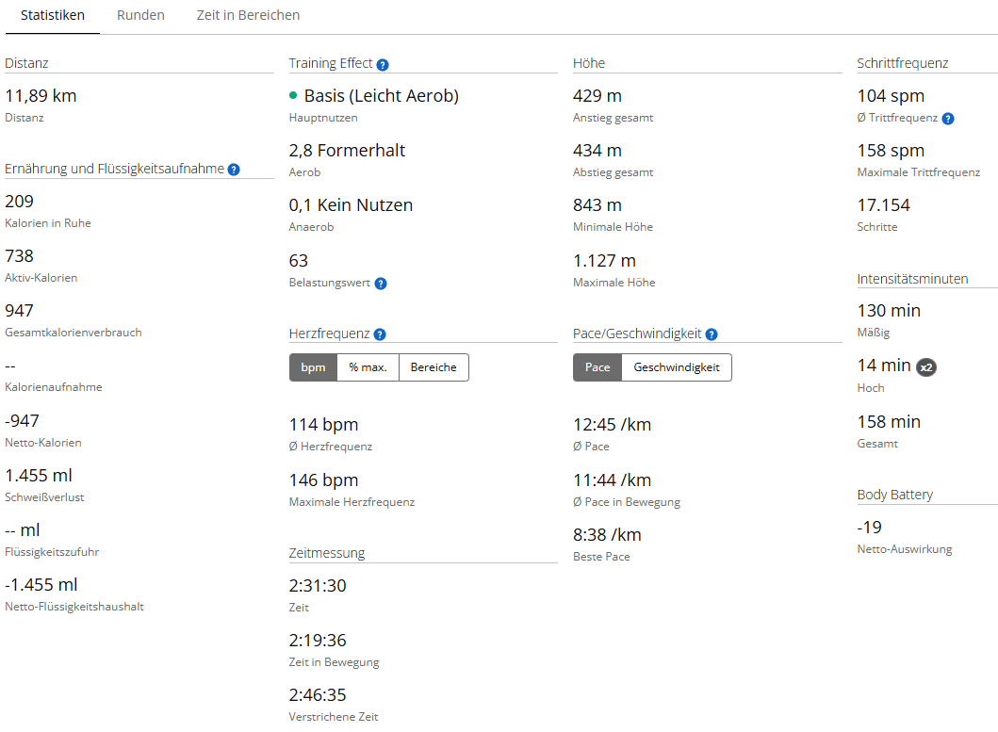Select the 8:38 /km best pace

tap(607, 535)
